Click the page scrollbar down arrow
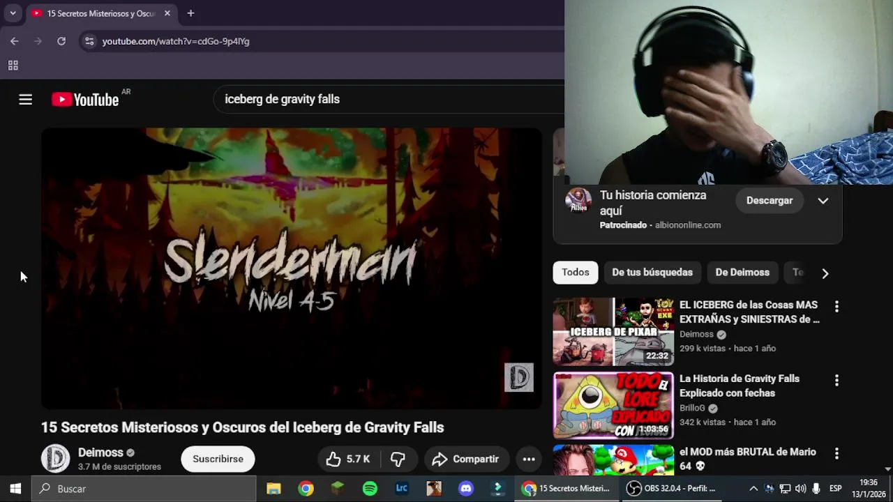The height and width of the screenshot is (502, 893). point(887,469)
